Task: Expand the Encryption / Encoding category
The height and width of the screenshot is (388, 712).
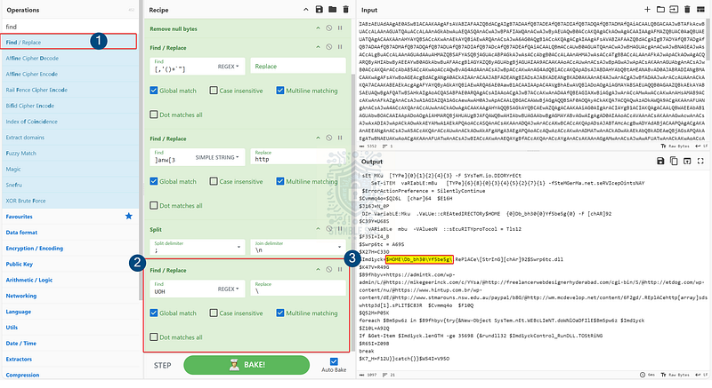Action: [70, 248]
